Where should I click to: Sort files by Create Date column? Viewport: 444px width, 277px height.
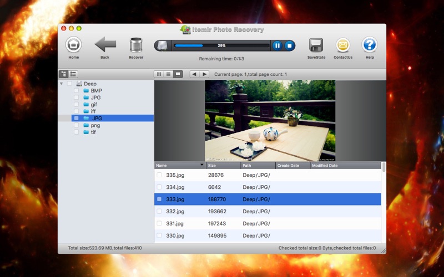pos(293,165)
